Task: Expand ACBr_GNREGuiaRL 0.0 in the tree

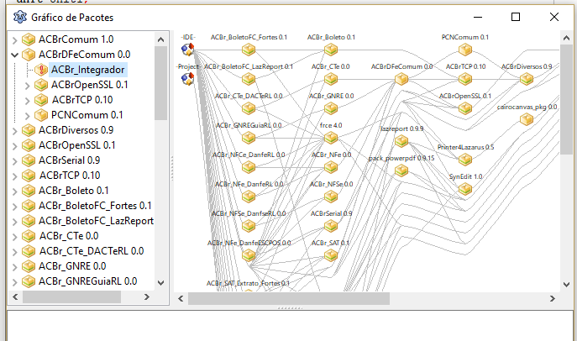Action: point(15,281)
